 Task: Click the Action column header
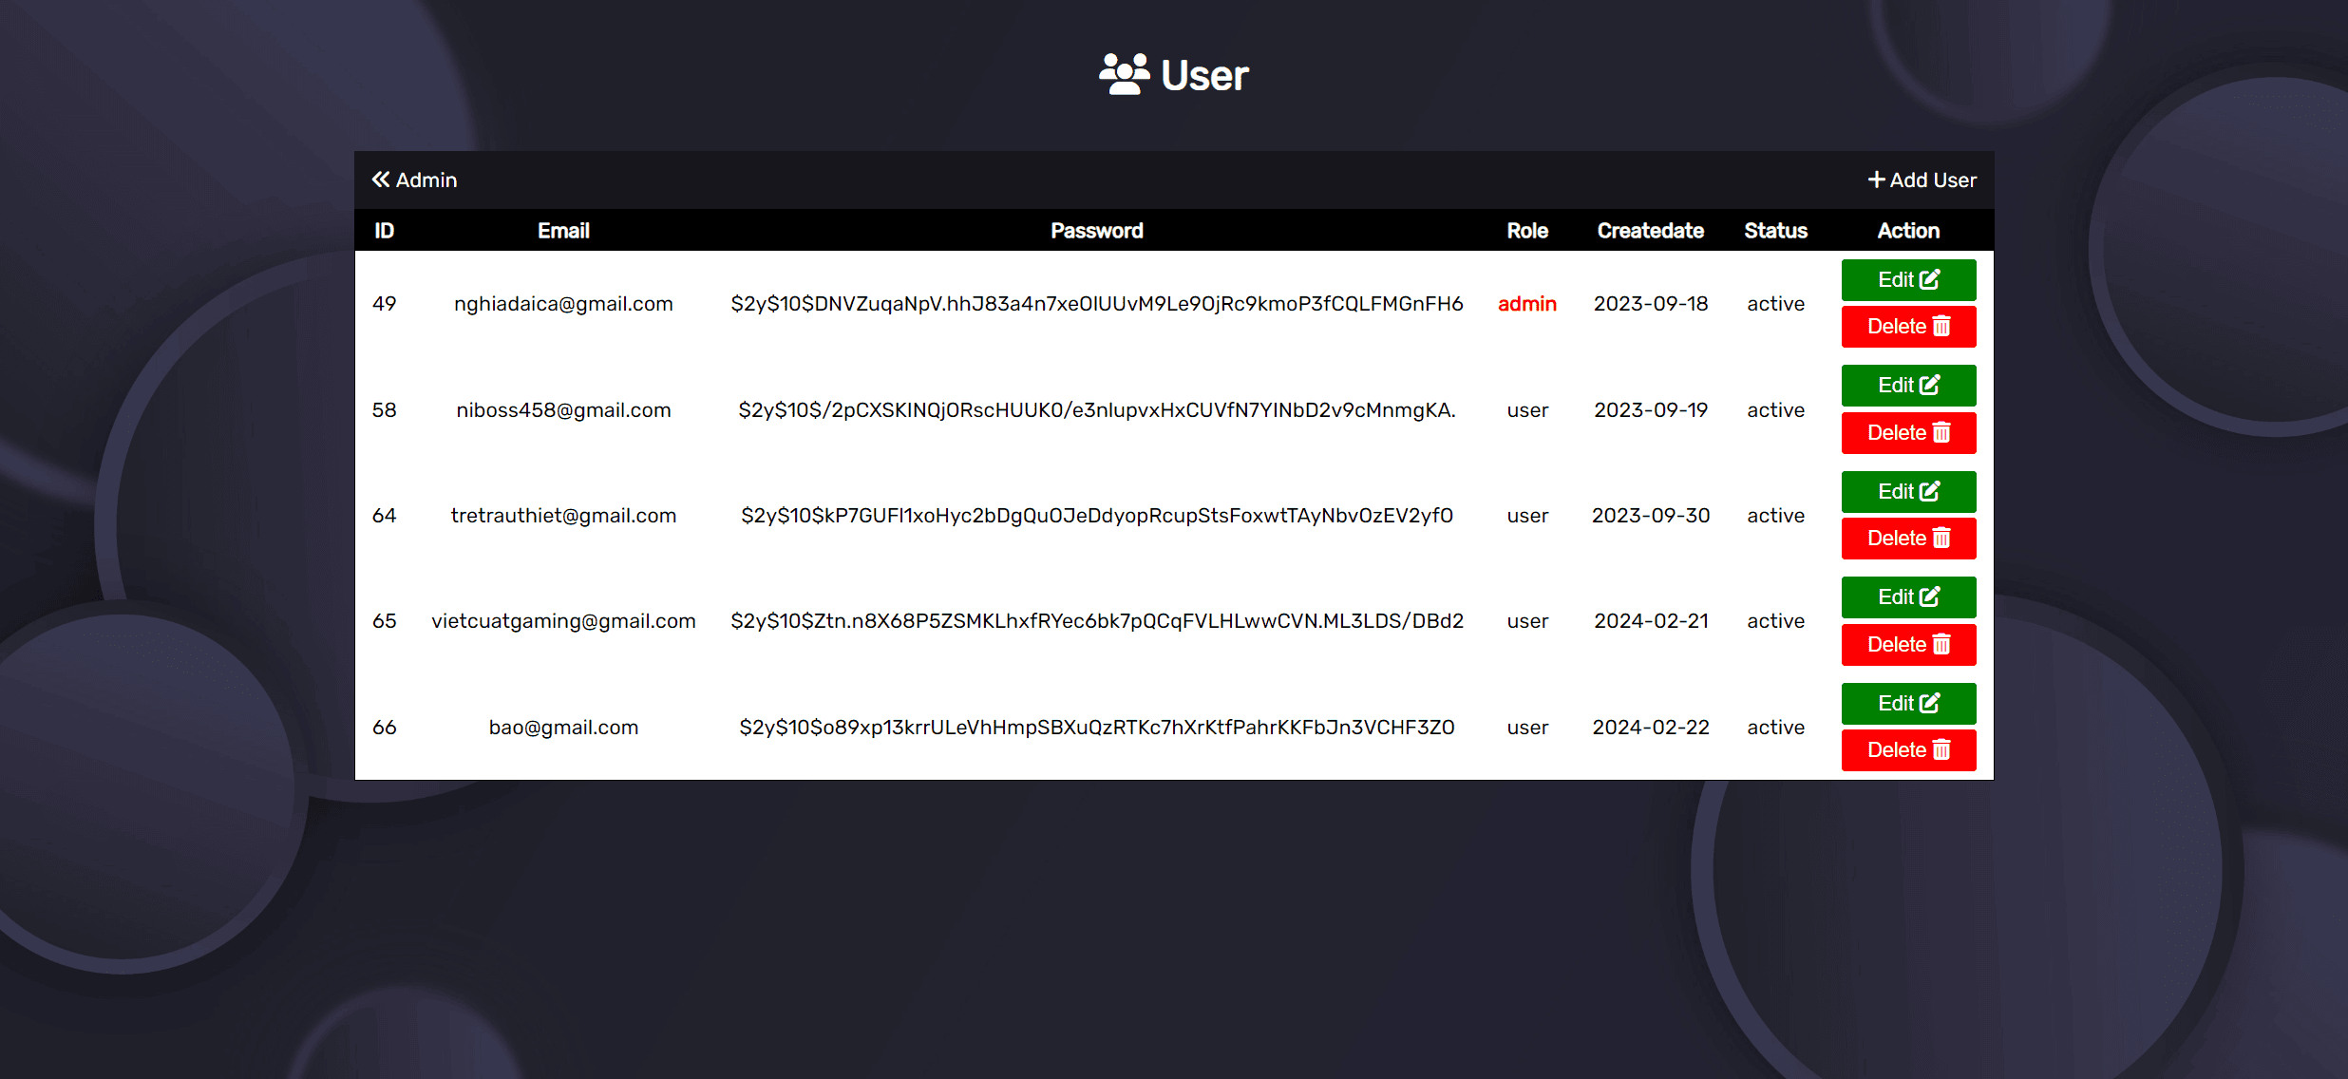click(x=1908, y=231)
